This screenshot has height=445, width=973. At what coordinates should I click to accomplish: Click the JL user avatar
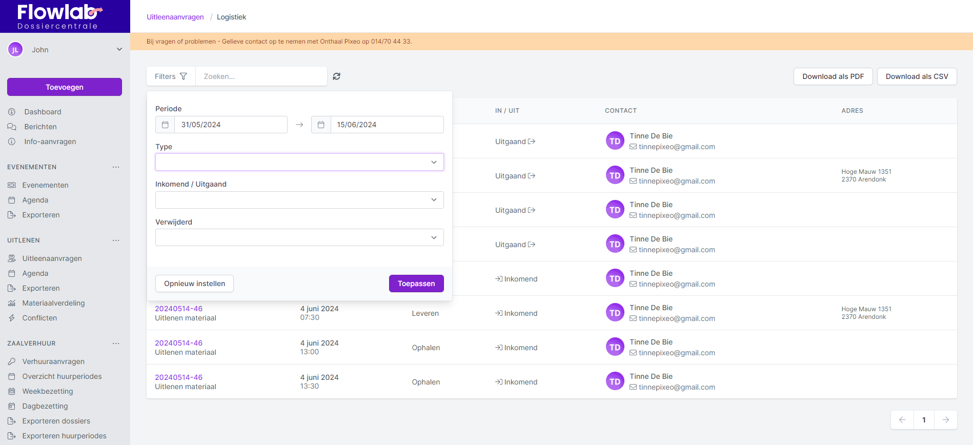(x=15, y=50)
